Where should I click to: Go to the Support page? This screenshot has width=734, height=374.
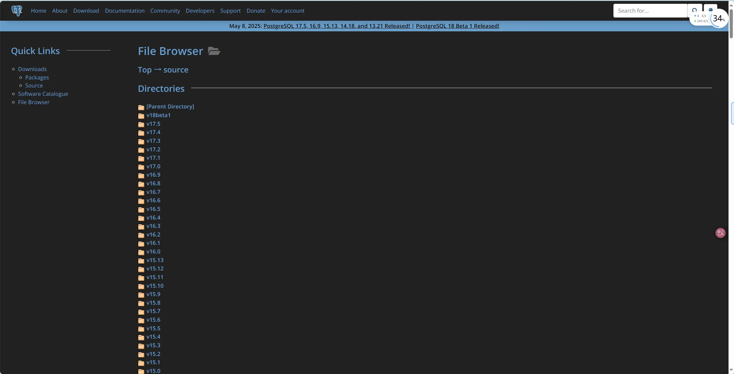[230, 11]
